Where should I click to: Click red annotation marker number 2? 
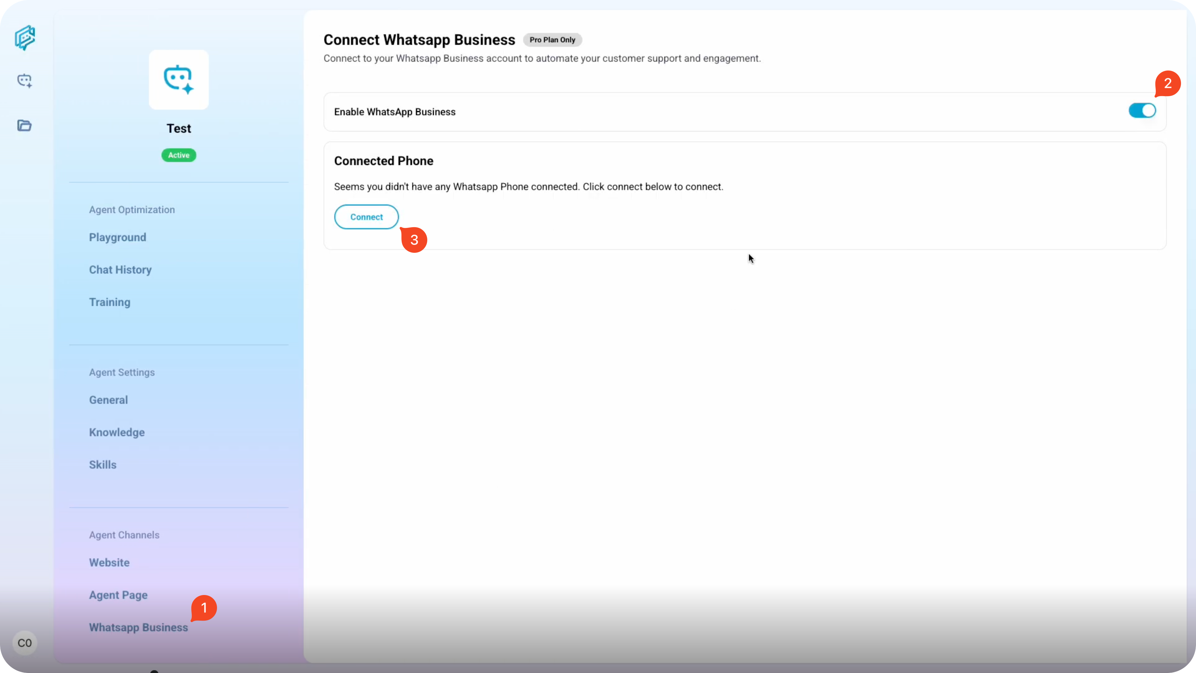click(x=1168, y=83)
